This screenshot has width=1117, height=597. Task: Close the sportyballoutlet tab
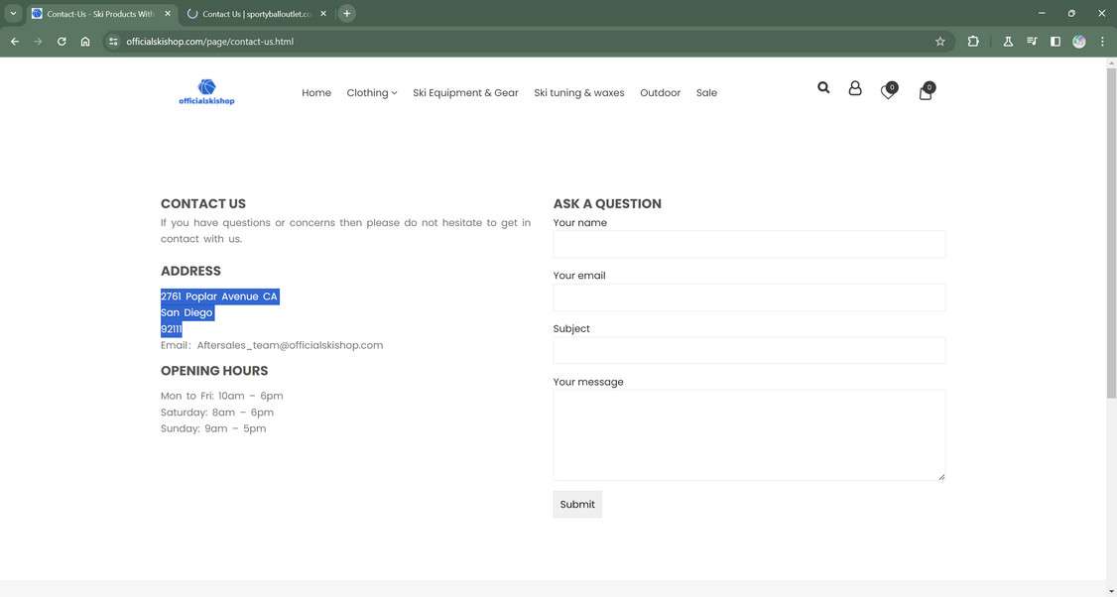pos(323,14)
